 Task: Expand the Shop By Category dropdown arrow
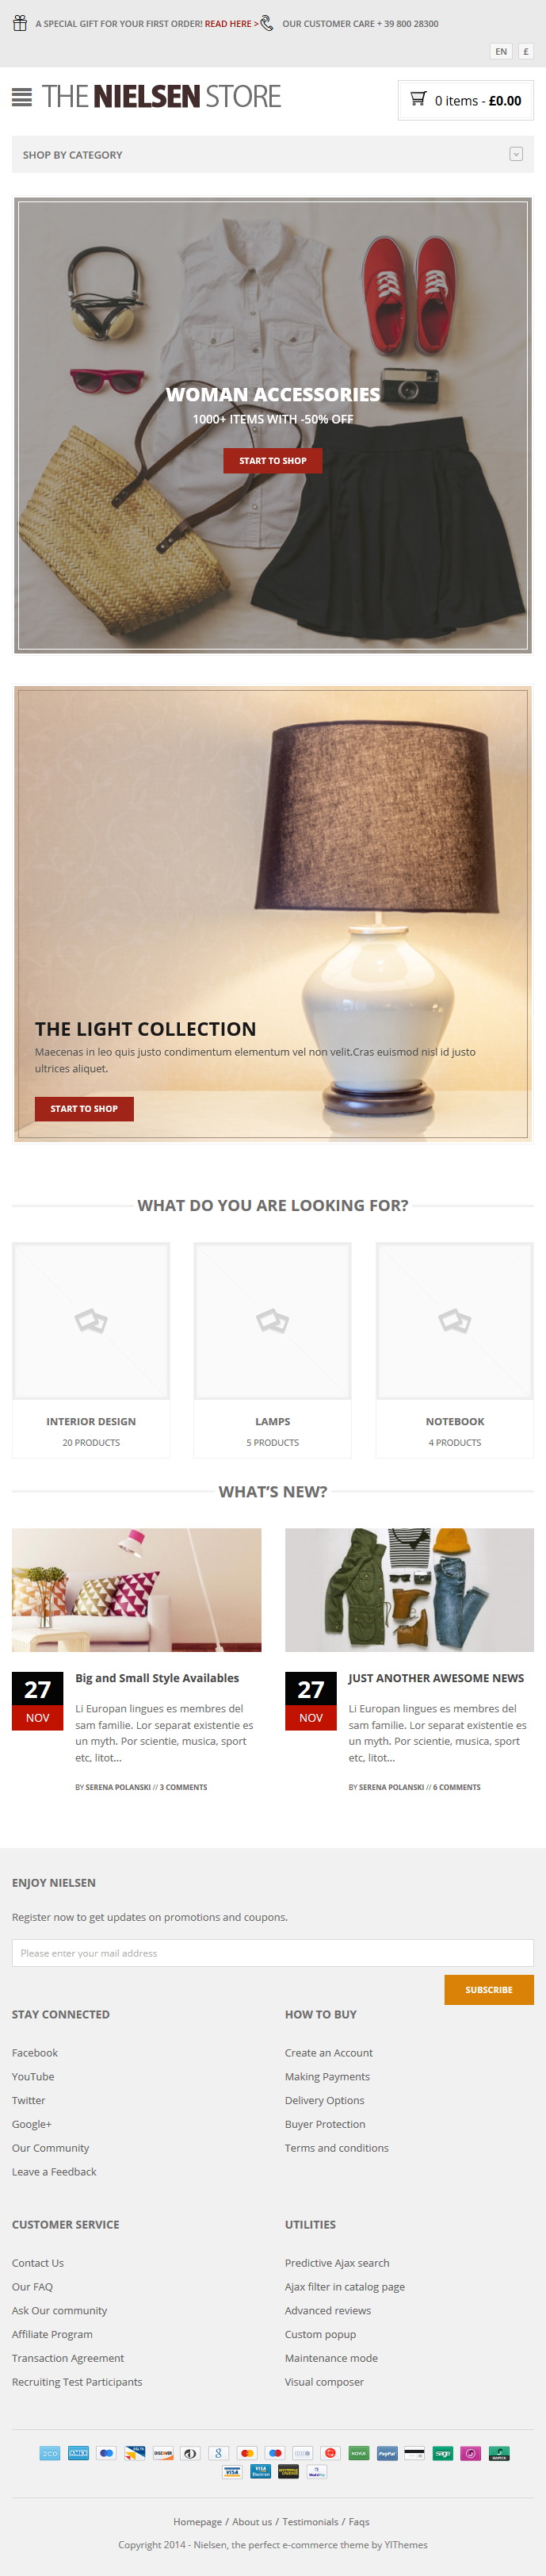(516, 154)
